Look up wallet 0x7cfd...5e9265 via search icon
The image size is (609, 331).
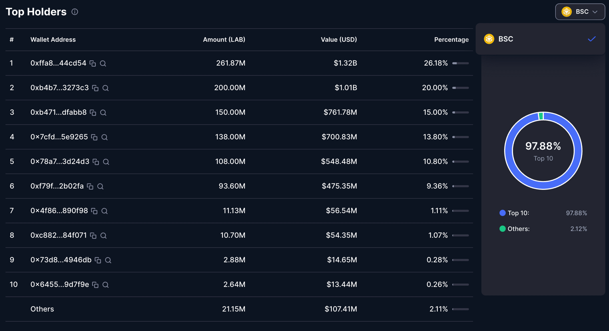[104, 137]
